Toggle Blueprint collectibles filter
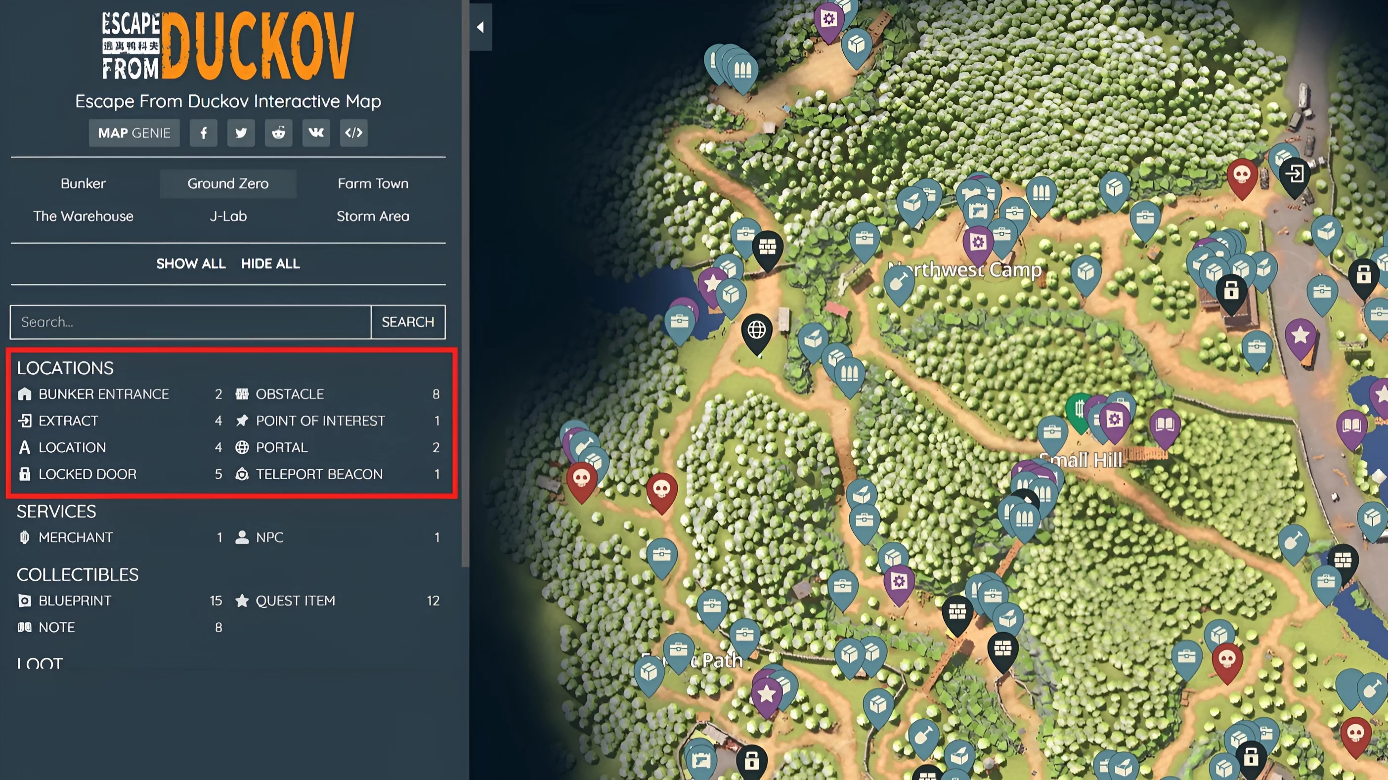Screen dimensions: 1388x780 click(x=75, y=601)
